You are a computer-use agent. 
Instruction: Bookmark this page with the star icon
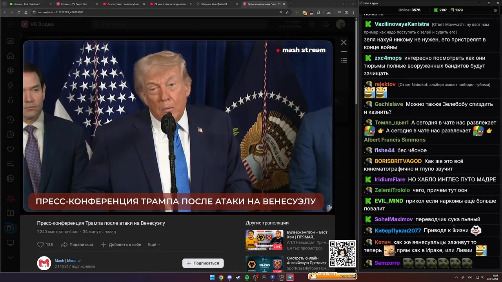pyautogui.click(x=287, y=12)
